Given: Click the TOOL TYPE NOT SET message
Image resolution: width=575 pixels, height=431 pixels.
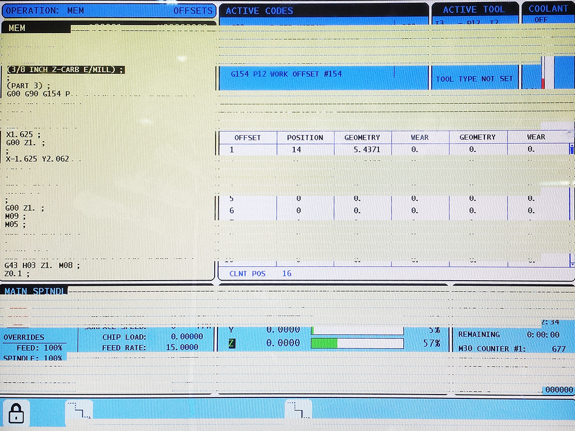Looking at the screenshot, I should [x=474, y=79].
